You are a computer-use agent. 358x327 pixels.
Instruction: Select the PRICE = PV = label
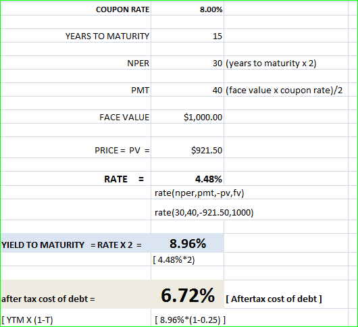point(122,151)
